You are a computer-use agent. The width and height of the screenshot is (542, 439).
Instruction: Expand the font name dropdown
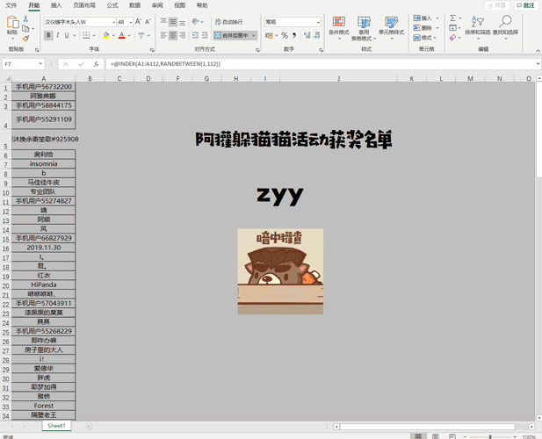click(x=113, y=22)
